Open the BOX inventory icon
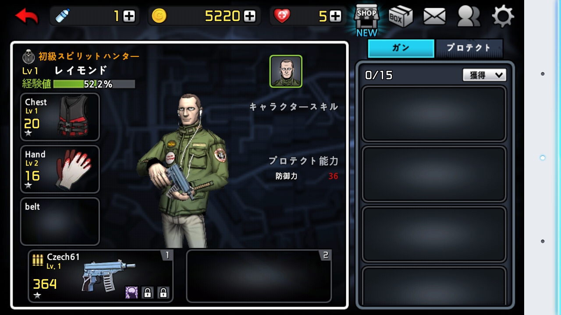Image resolution: width=561 pixels, height=315 pixels. (x=401, y=17)
